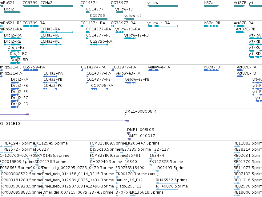
Task: Click EST LD02493.5prime
Action: pos(171,168)
